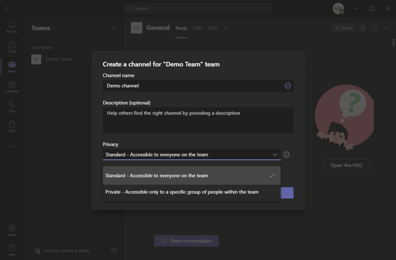Open the Calendar app
Viewport: 396px width, 260px height.
click(x=12, y=87)
